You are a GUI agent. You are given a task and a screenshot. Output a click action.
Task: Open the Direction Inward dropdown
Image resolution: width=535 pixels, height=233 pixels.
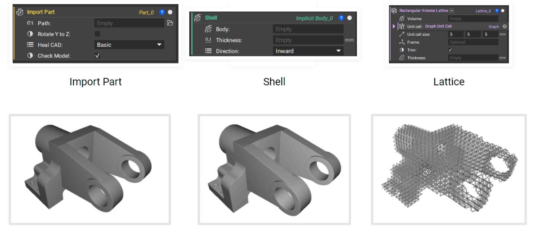[308, 51]
